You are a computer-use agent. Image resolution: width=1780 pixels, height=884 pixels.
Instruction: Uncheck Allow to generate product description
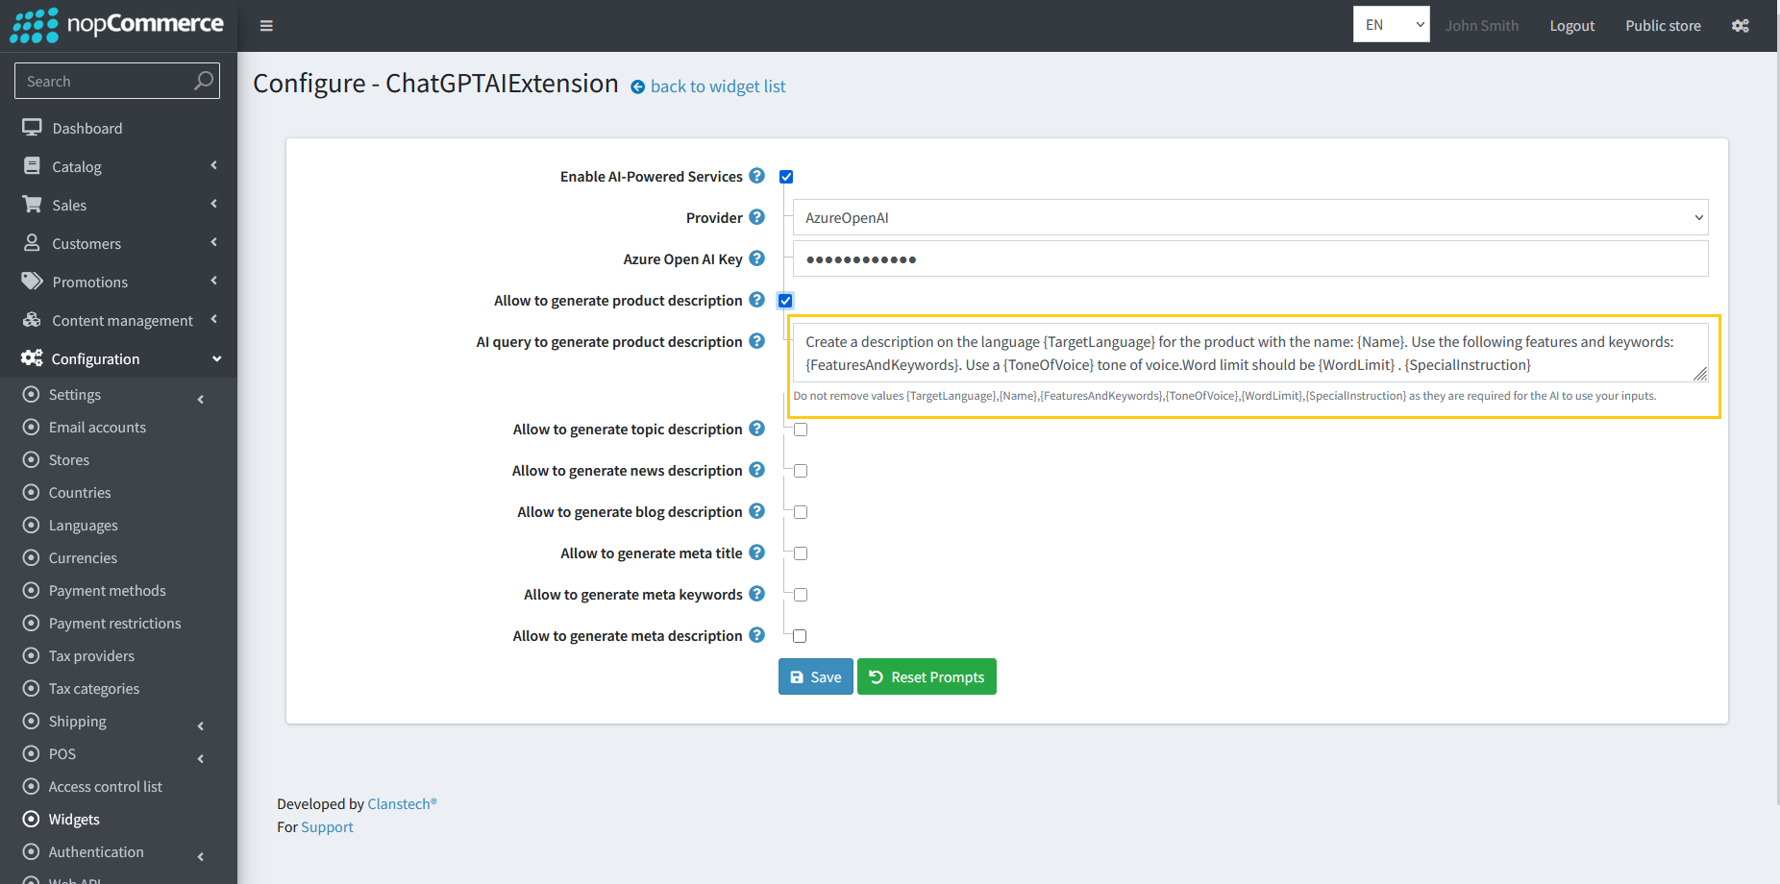point(785,300)
